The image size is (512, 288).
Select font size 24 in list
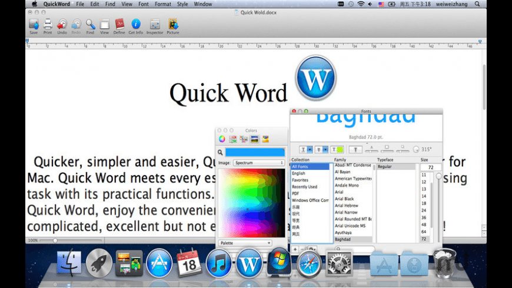(424, 210)
